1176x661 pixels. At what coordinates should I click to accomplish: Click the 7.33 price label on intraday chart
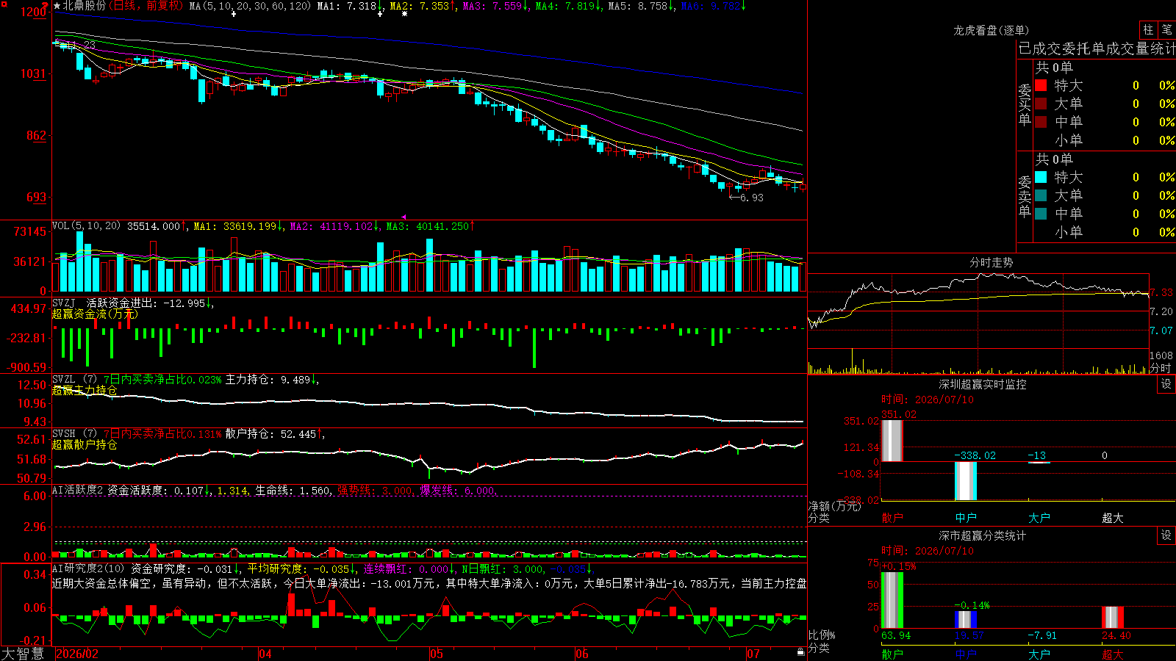(1162, 292)
